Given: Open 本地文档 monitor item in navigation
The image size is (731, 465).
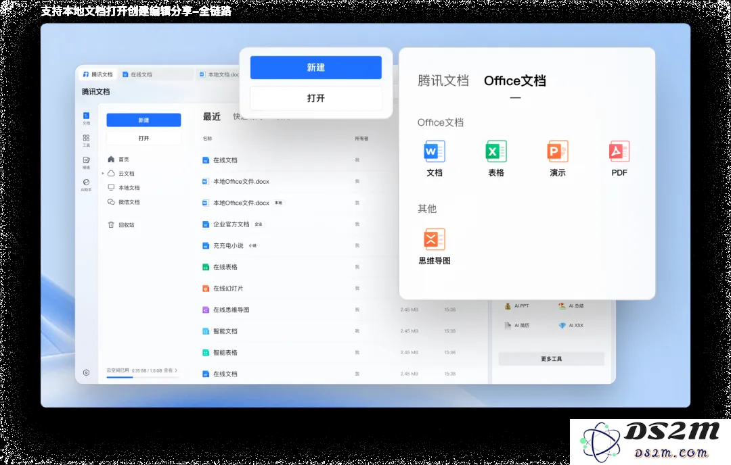Looking at the screenshot, I should pyautogui.click(x=124, y=188).
